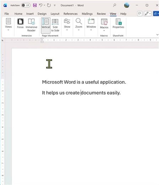Open the Views dropdown button
Screen dimensions: 159x185
[x=8, y=25]
